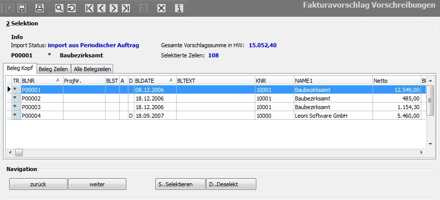Screen dimensions: 440x200
Task: Switch to Beleg Zeilen tab
Action: click(x=53, y=69)
